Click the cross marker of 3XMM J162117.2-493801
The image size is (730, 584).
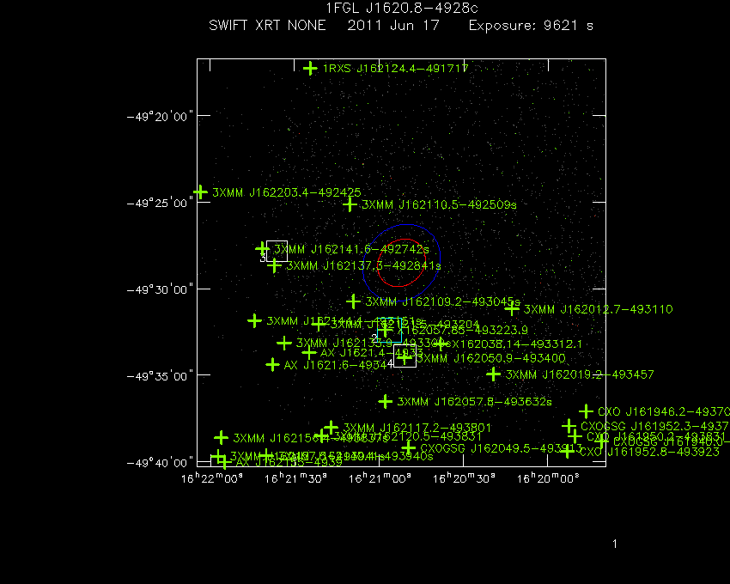pos(331,428)
